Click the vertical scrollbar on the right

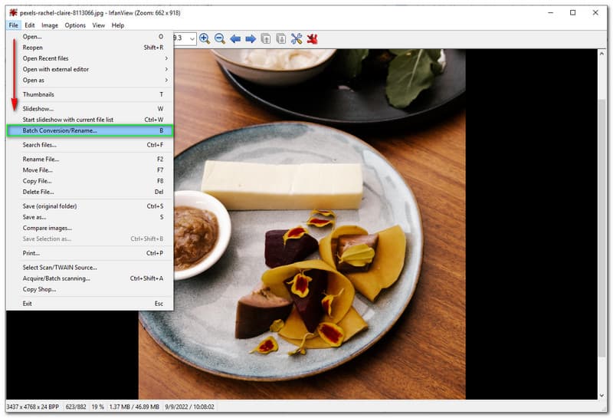[602, 230]
